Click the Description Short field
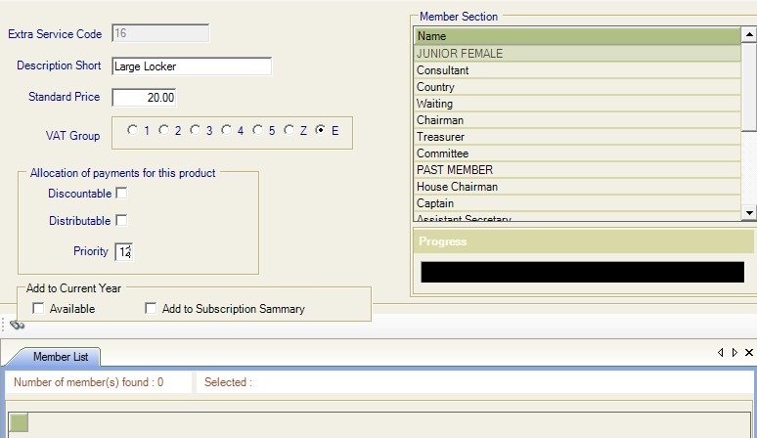This screenshot has height=438, width=757. tap(192, 66)
